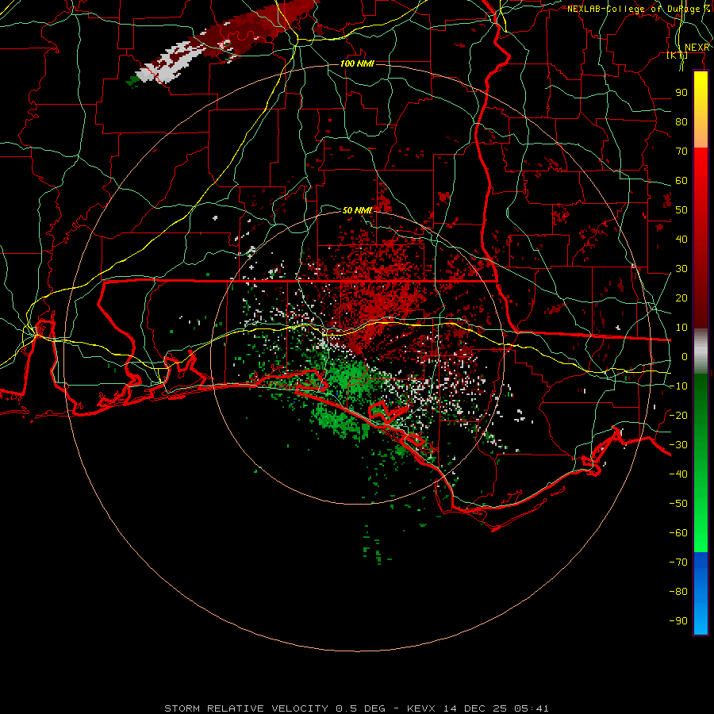Click the NEXLAB-College of DuPage credit text

(x=638, y=9)
